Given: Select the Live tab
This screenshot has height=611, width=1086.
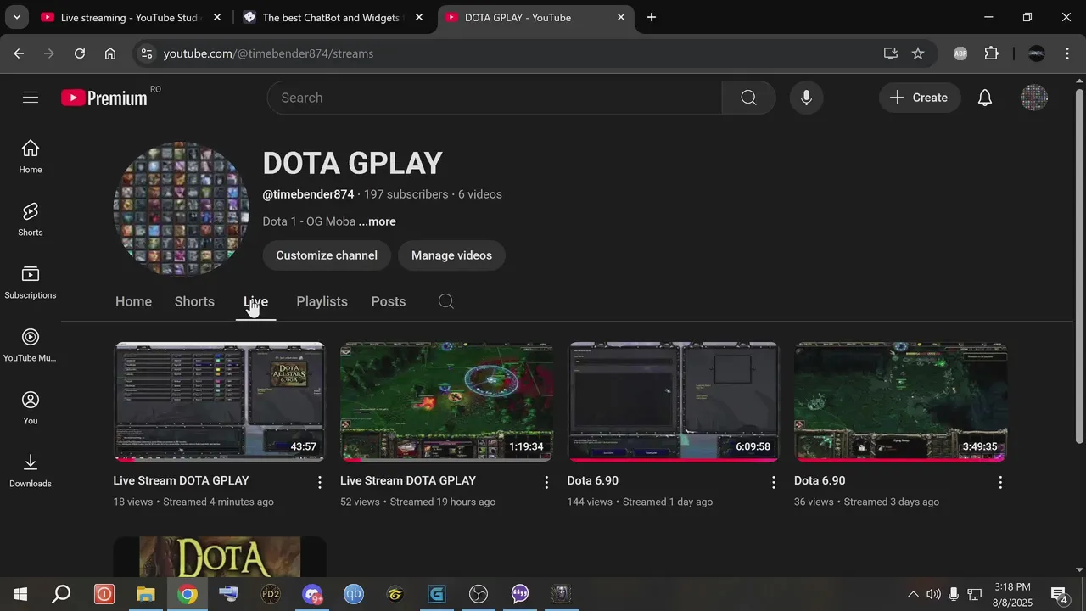Looking at the screenshot, I should tap(255, 301).
